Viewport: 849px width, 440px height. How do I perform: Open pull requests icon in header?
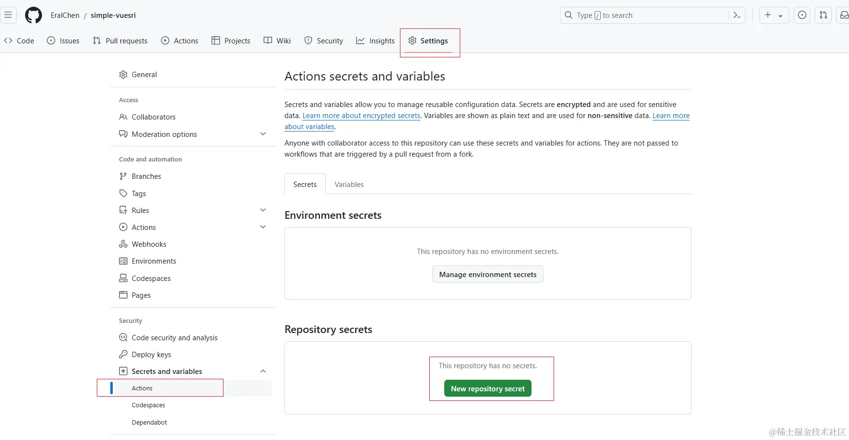click(823, 15)
